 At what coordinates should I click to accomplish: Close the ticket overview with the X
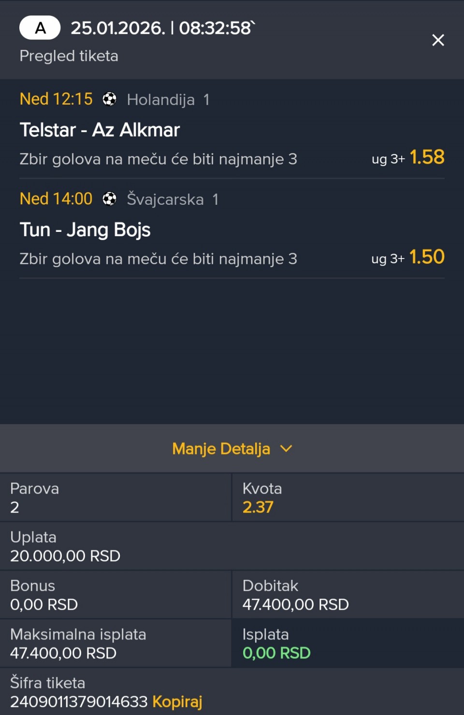(x=438, y=40)
